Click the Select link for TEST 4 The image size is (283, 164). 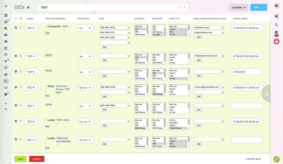coord(49,55)
